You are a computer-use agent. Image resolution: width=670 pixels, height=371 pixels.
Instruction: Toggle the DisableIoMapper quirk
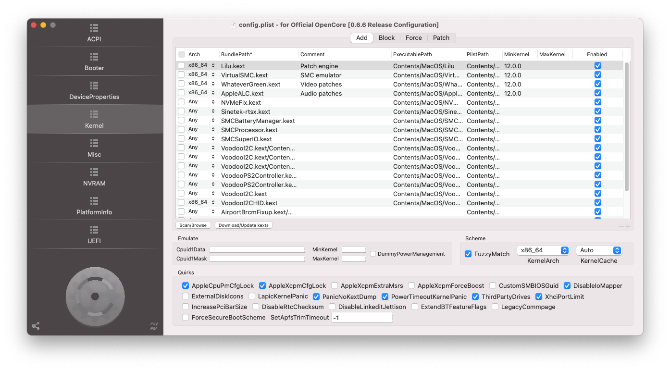567,285
